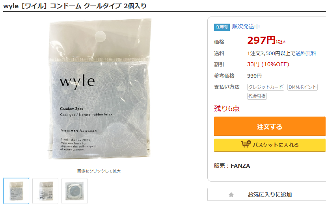Click the 297円 price text
Screen dimensions: 326x204
coord(261,40)
